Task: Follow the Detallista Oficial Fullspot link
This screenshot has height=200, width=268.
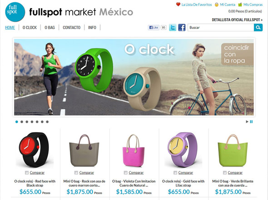Action: point(237,20)
